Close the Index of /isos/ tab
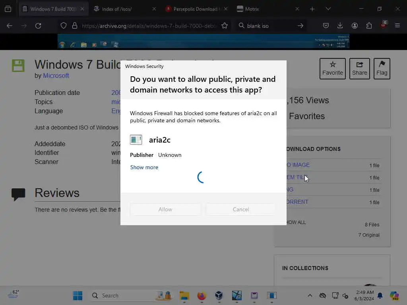This screenshot has width=407, height=305. (154, 9)
